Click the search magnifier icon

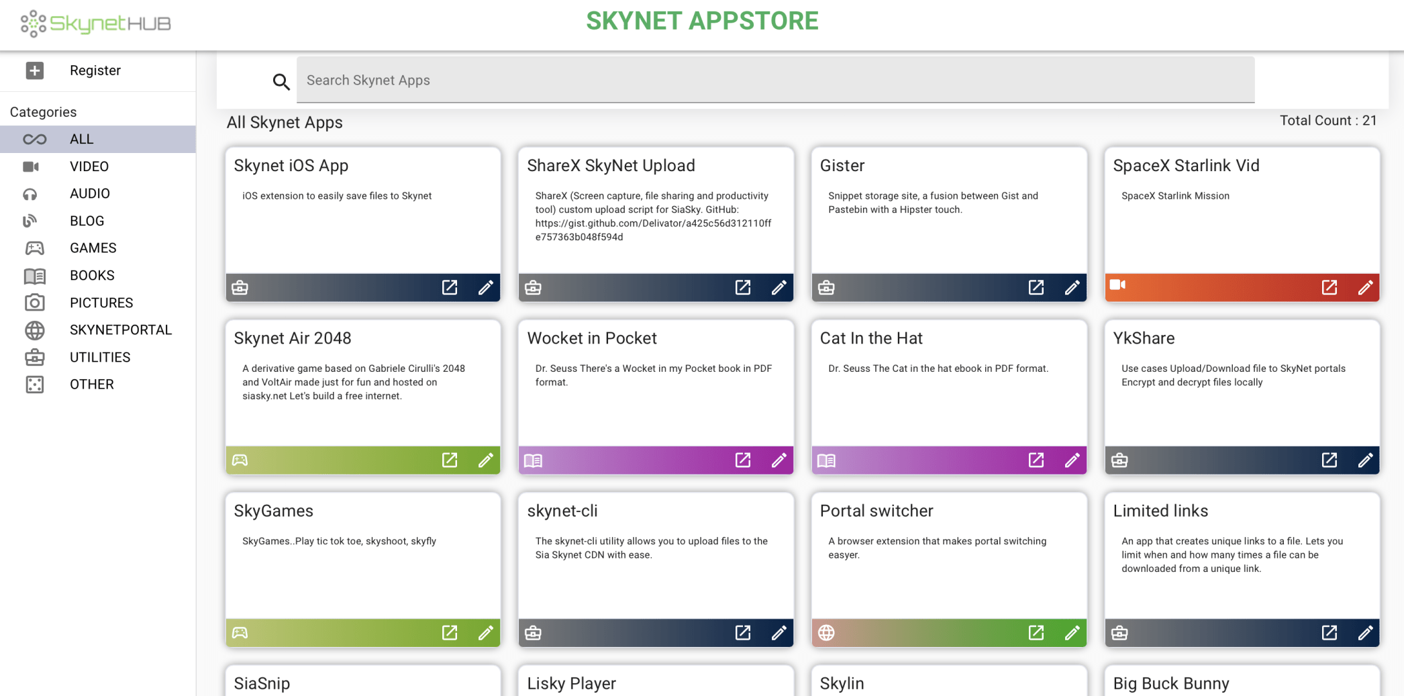pyautogui.click(x=281, y=81)
